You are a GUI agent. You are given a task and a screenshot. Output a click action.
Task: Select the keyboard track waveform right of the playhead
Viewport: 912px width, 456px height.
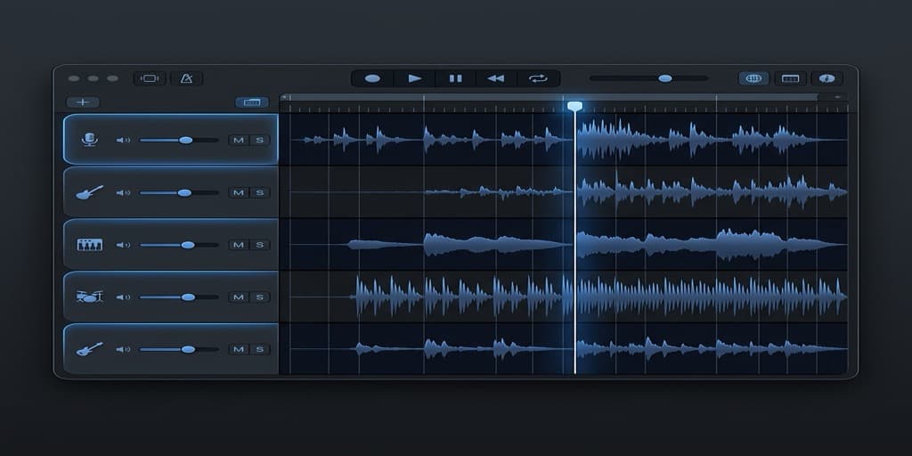(x=712, y=244)
